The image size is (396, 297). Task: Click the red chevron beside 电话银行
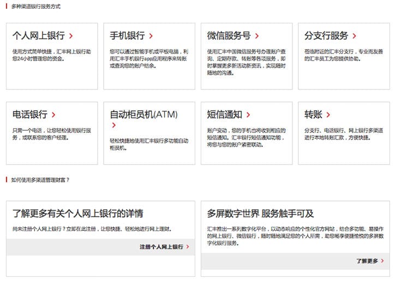(53, 115)
